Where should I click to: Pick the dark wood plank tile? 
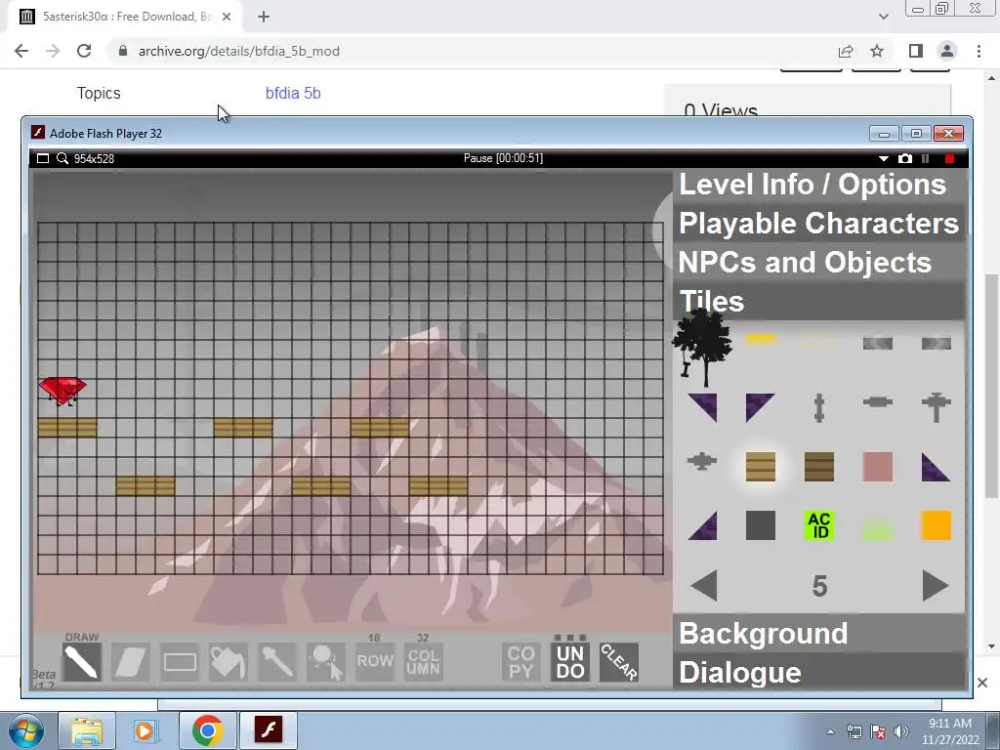pos(819,467)
